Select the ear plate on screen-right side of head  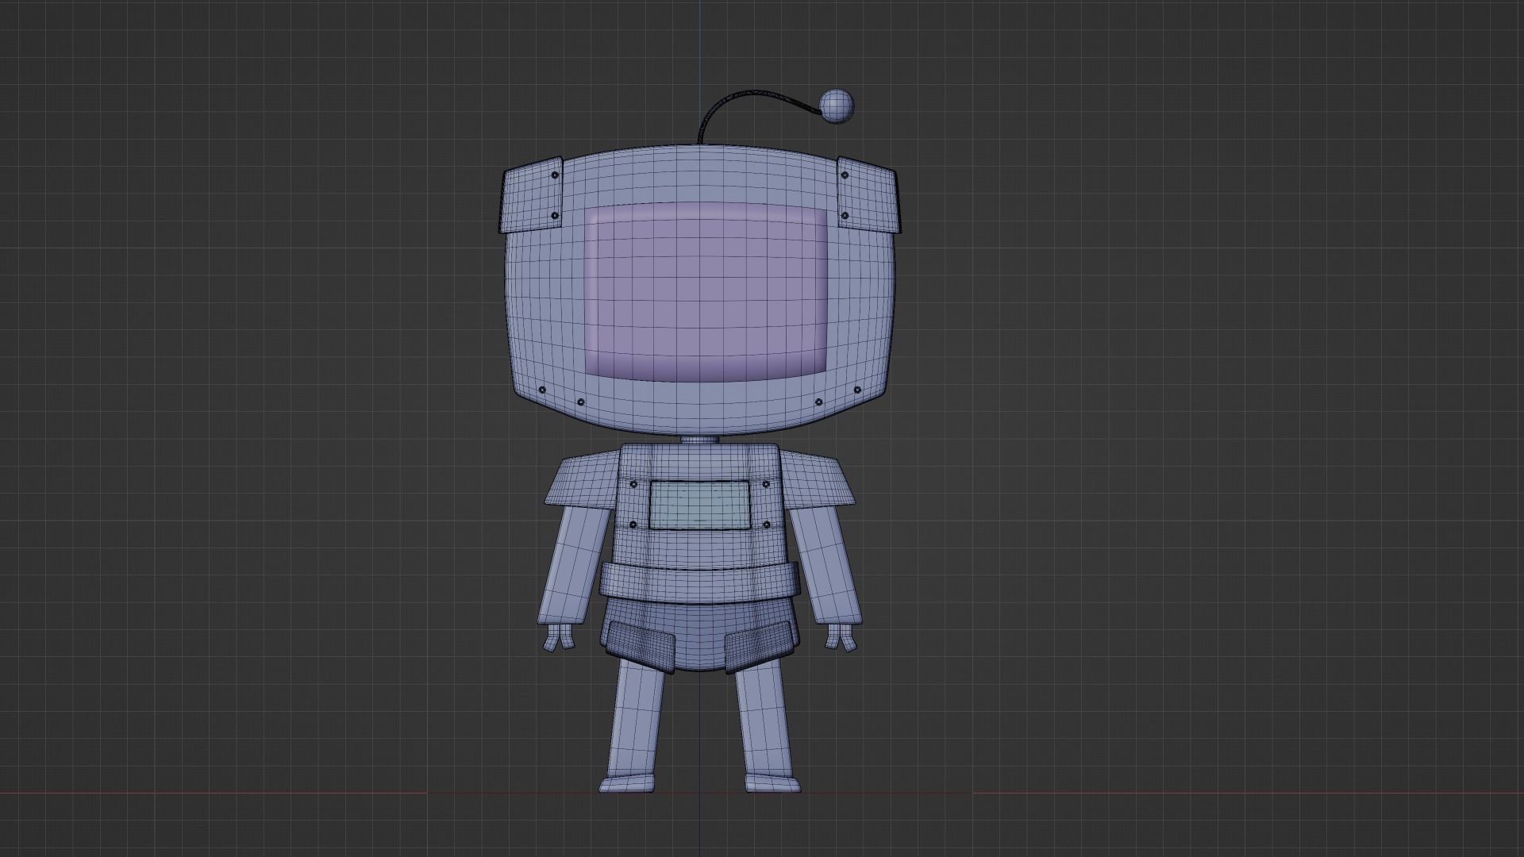pyautogui.click(x=868, y=195)
